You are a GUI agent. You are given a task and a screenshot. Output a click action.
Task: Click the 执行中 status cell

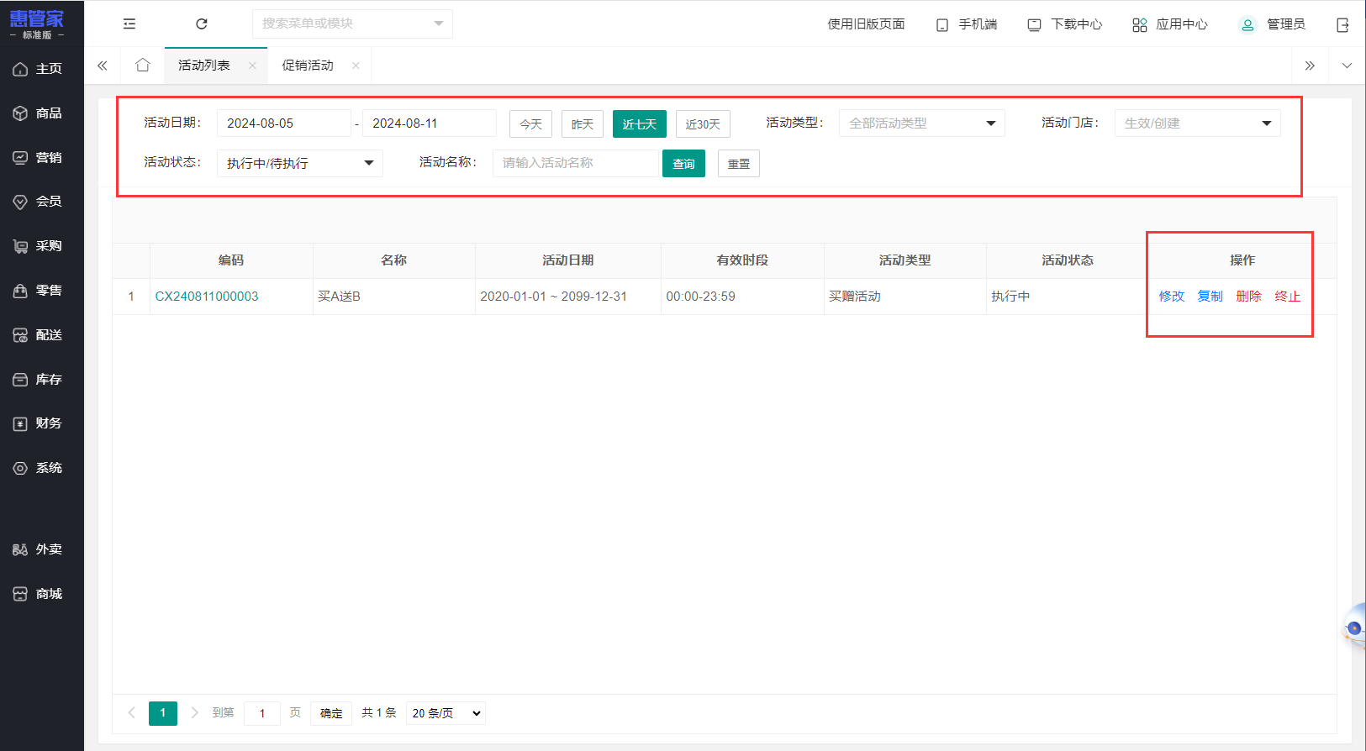(1068, 297)
